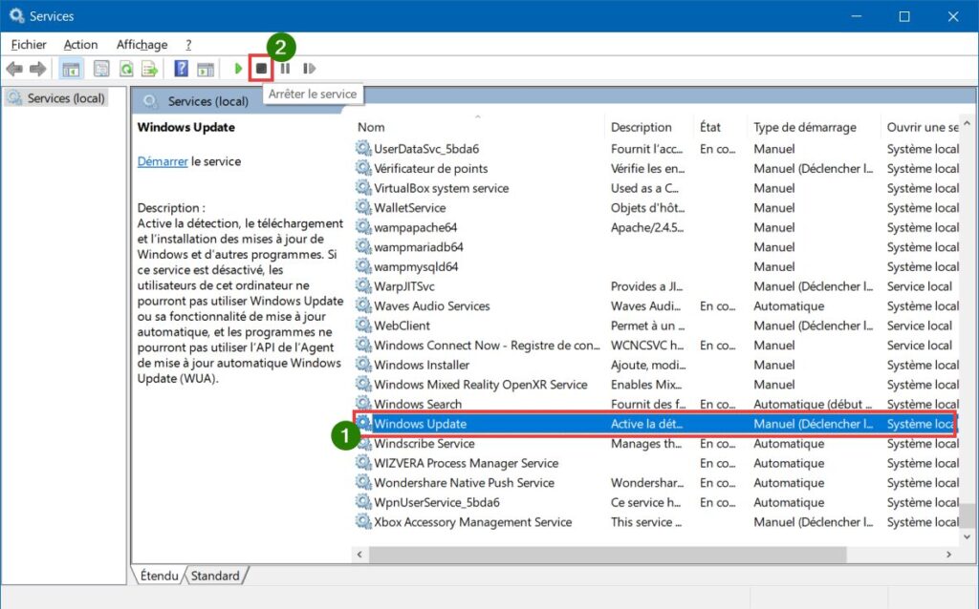Open Help using the question mark icon

[181, 68]
